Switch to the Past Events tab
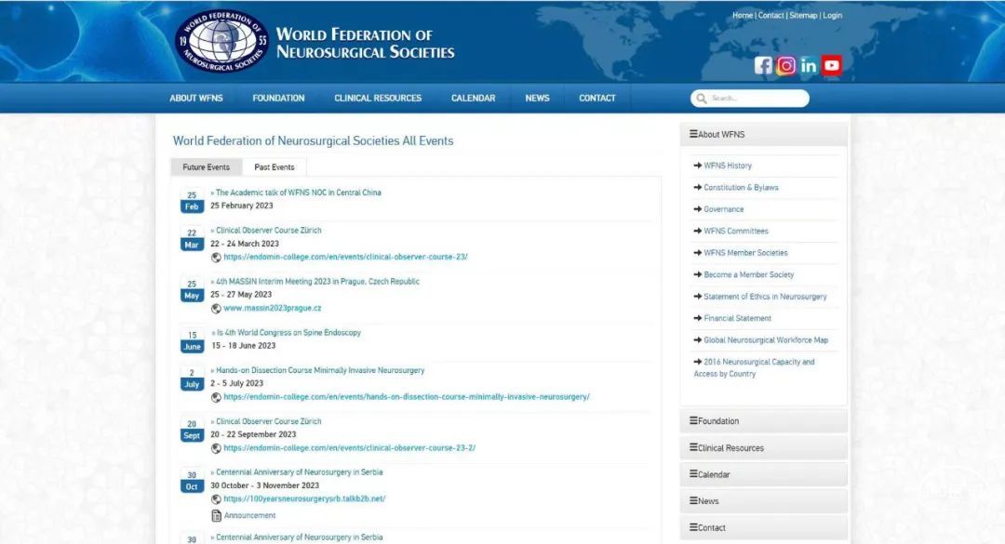1005x544 pixels. (275, 167)
